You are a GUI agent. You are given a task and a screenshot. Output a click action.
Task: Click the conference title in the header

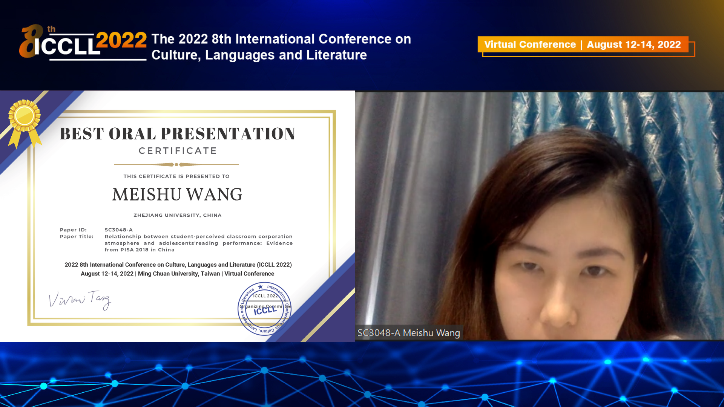[x=281, y=47]
